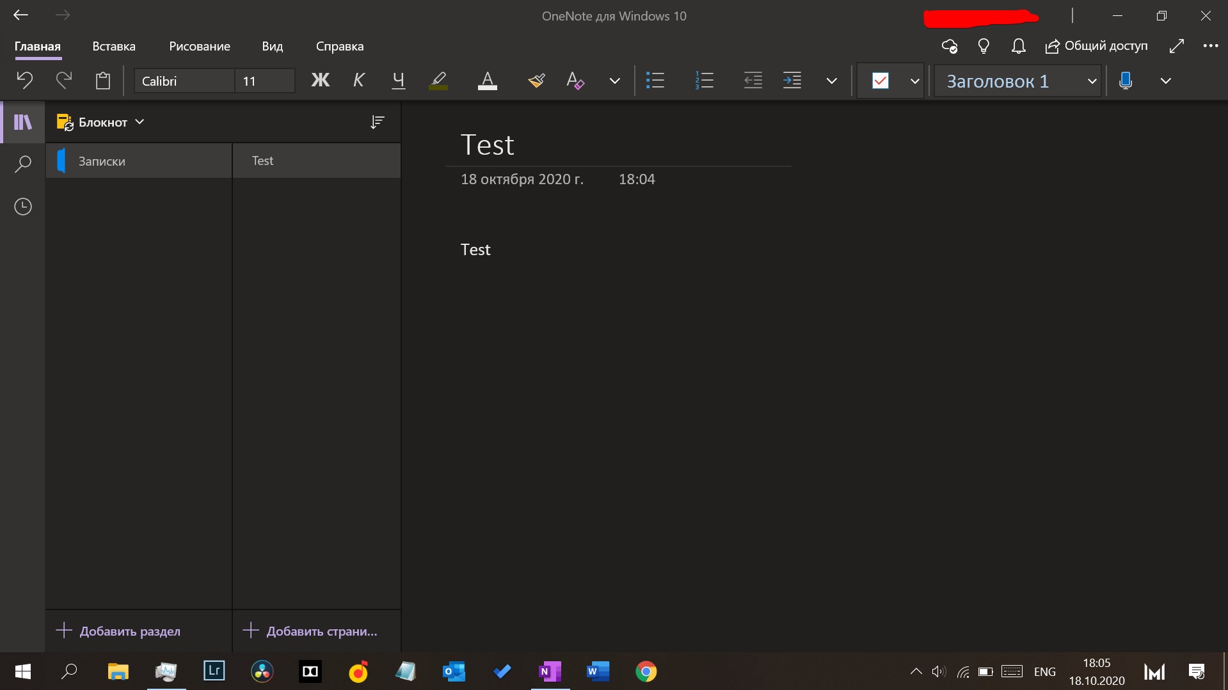Image resolution: width=1228 pixels, height=690 pixels.
Task: Insert a numbered list
Action: (704, 81)
